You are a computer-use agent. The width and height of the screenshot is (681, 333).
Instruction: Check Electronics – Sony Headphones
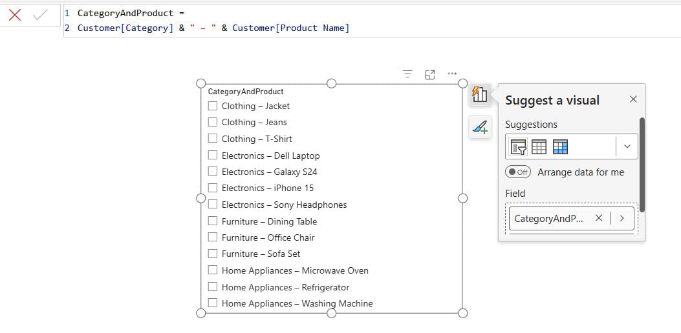tap(212, 204)
